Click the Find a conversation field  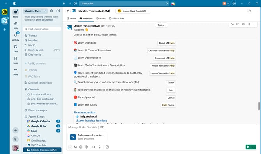(42, 29)
